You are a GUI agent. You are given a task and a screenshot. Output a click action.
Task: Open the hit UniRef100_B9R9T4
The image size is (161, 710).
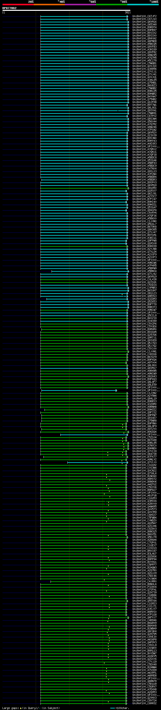(x=144, y=27)
